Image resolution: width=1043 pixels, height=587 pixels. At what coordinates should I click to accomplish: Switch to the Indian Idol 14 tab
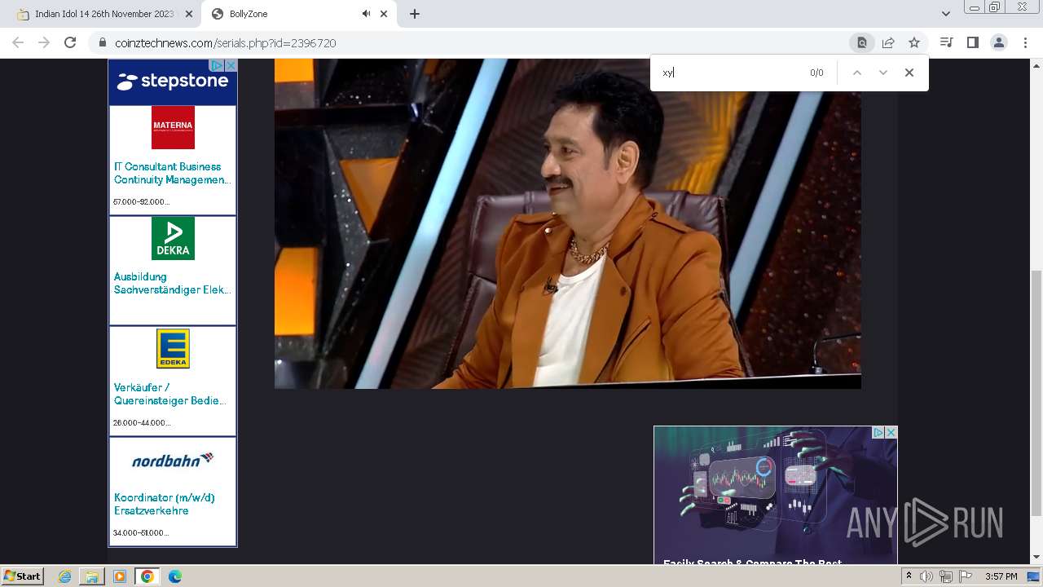coord(103,14)
